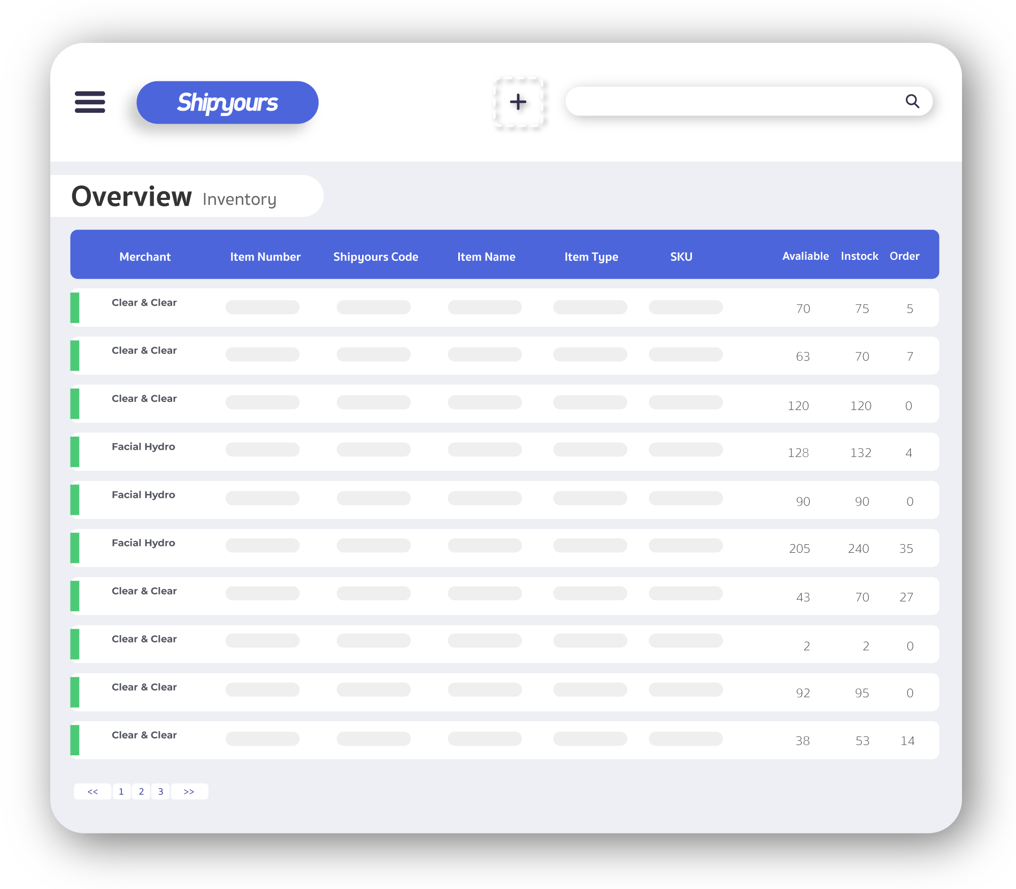The height and width of the screenshot is (889, 1016).
Task: Click Order value 5
Action: coord(910,308)
